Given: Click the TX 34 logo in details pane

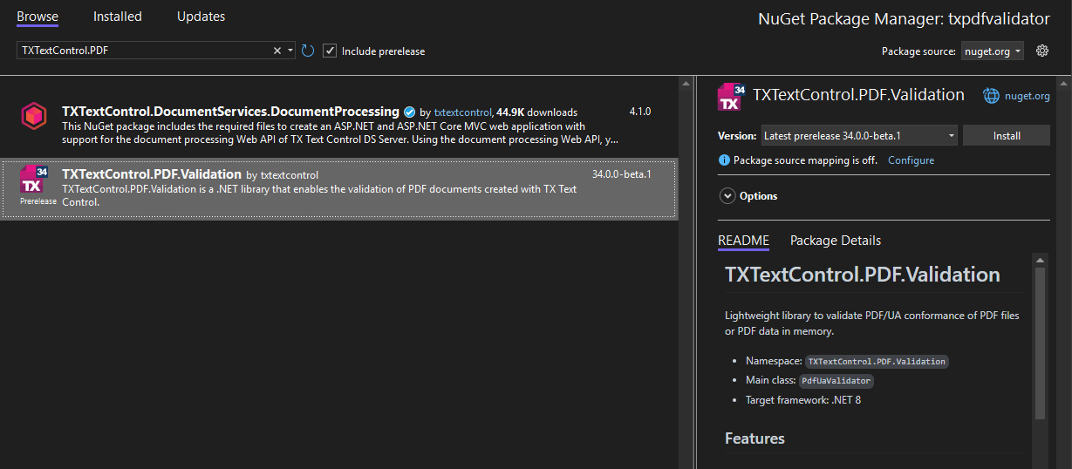Looking at the screenshot, I should tap(731, 97).
